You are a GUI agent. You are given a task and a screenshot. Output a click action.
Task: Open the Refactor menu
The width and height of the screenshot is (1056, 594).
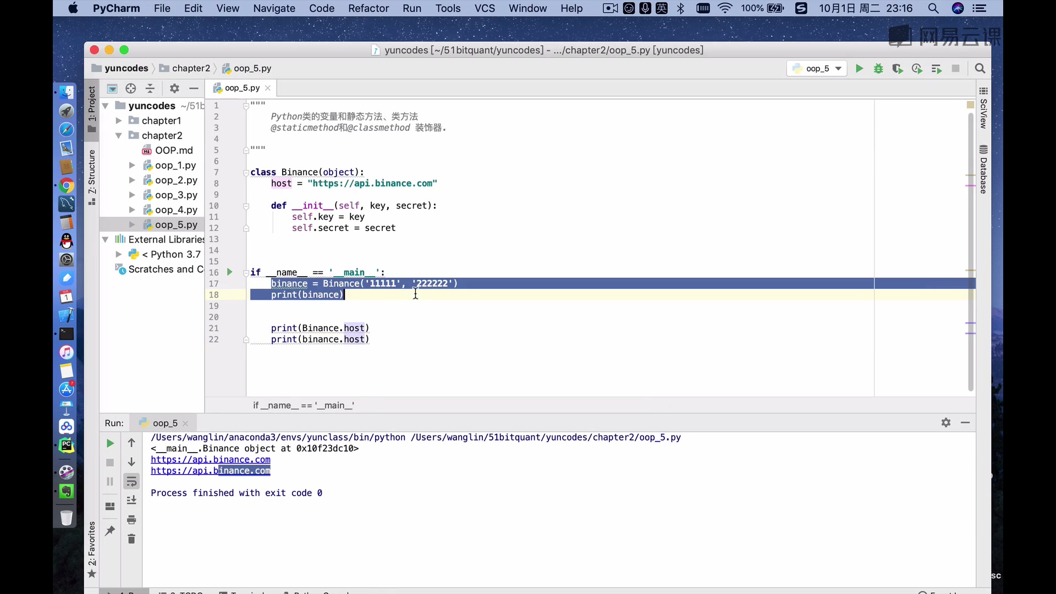[x=368, y=8]
